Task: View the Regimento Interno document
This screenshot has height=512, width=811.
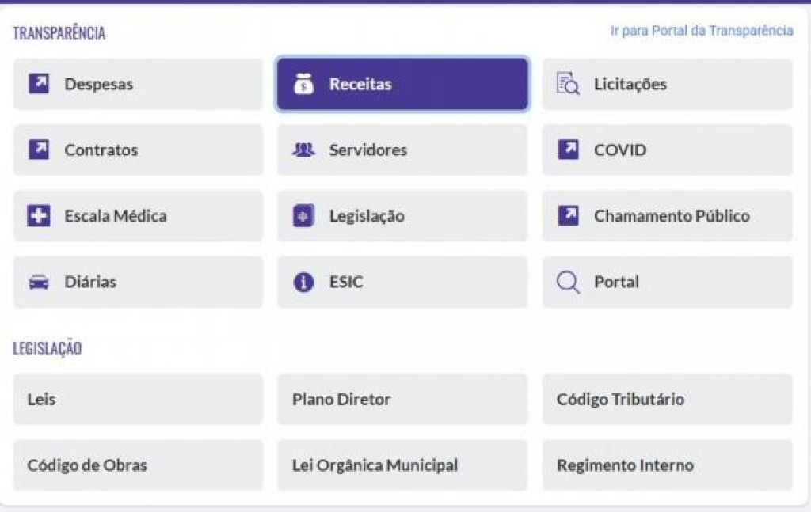Action: (x=667, y=465)
